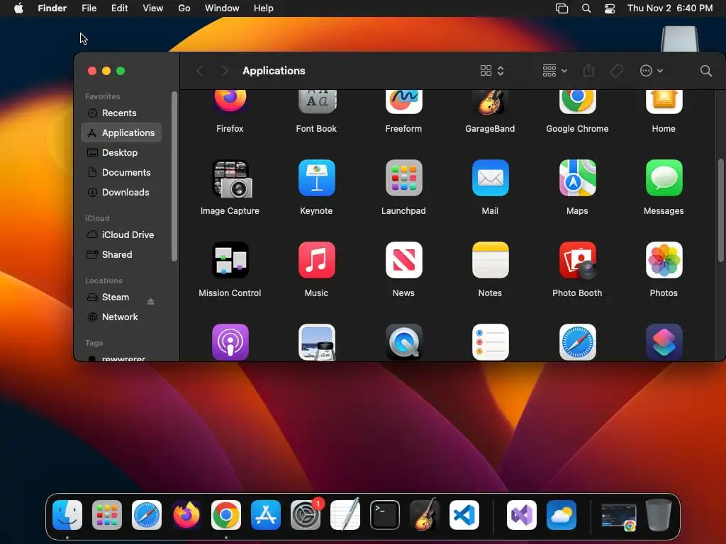726x544 pixels.
Task: Select the Keynote app icon
Action: click(x=317, y=178)
